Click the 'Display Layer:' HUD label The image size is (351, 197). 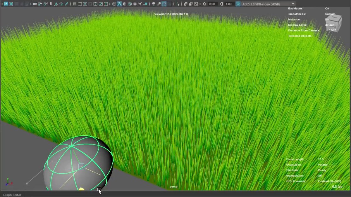click(x=297, y=25)
